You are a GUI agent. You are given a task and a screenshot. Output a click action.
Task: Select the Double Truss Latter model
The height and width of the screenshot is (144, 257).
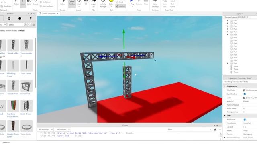pos(13,129)
